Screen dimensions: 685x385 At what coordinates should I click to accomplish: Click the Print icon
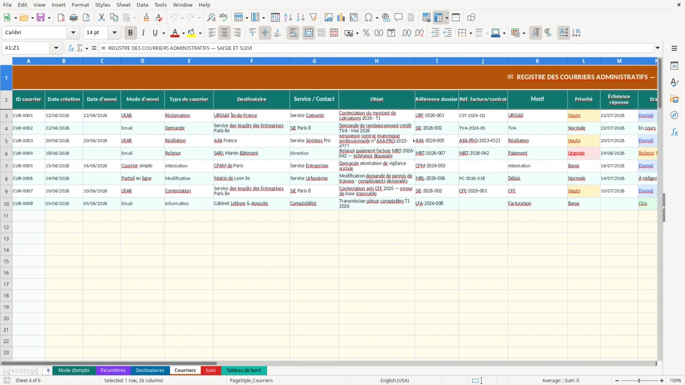(x=74, y=18)
